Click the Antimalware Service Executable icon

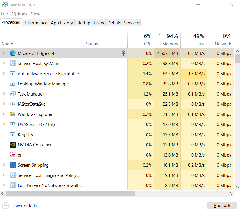[13, 73]
